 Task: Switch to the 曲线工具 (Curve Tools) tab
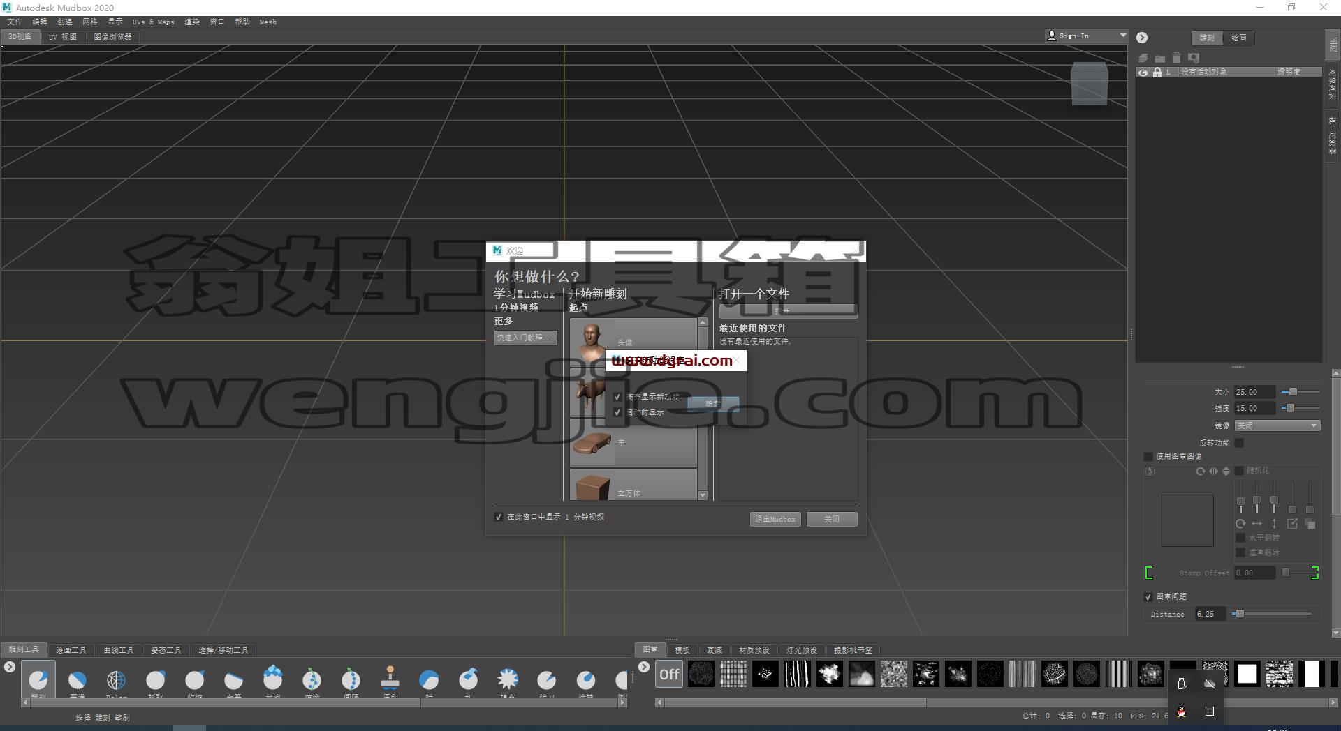tap(119, 650)
